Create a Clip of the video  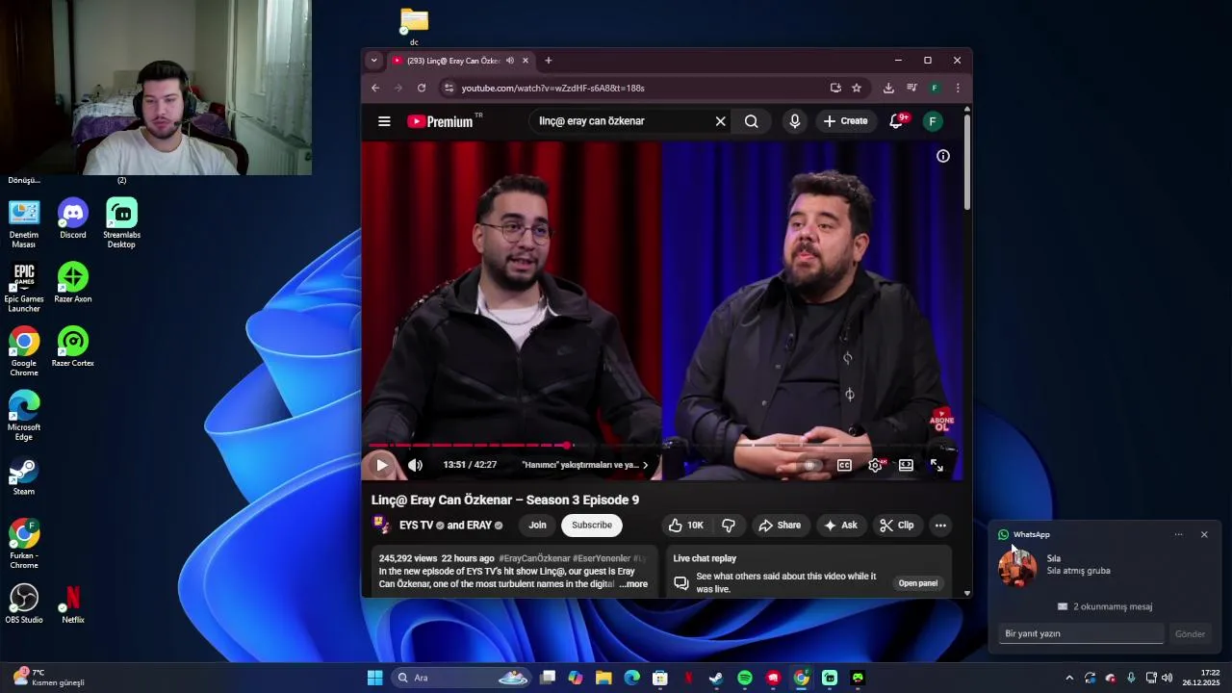[897, 525]
